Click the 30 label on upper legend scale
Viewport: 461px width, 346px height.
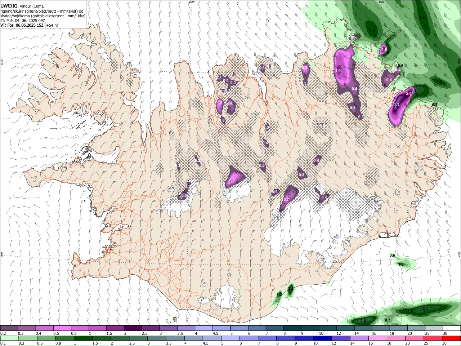[x=445, y=333]
